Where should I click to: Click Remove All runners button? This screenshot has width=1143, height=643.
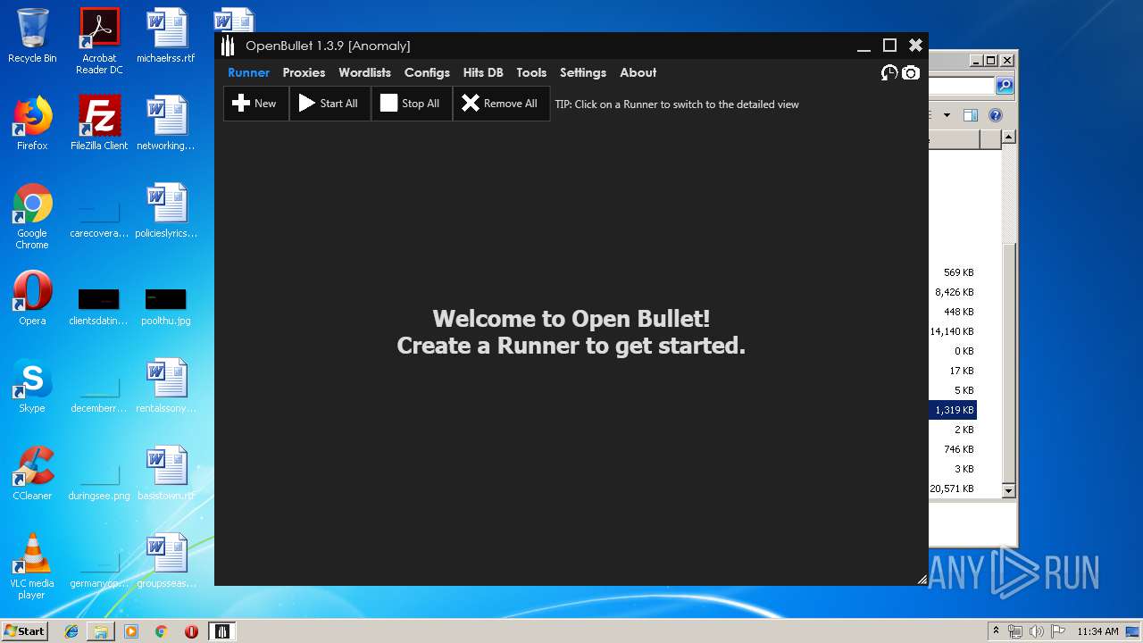click(500, 104)
